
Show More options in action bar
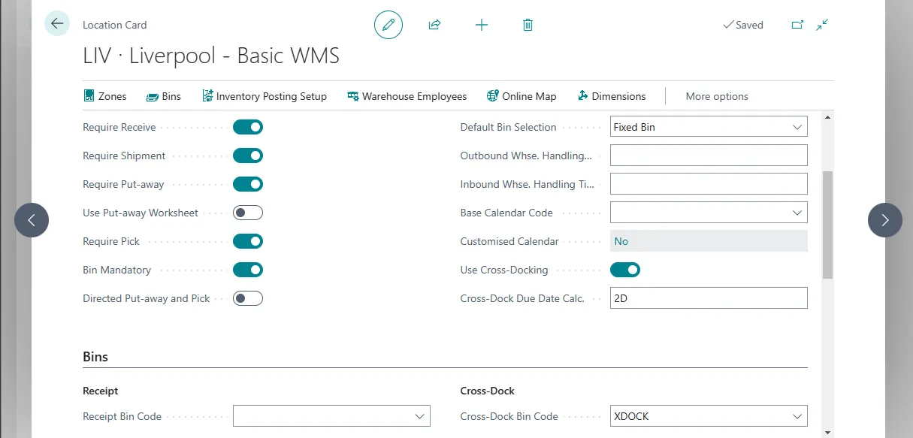717,96
